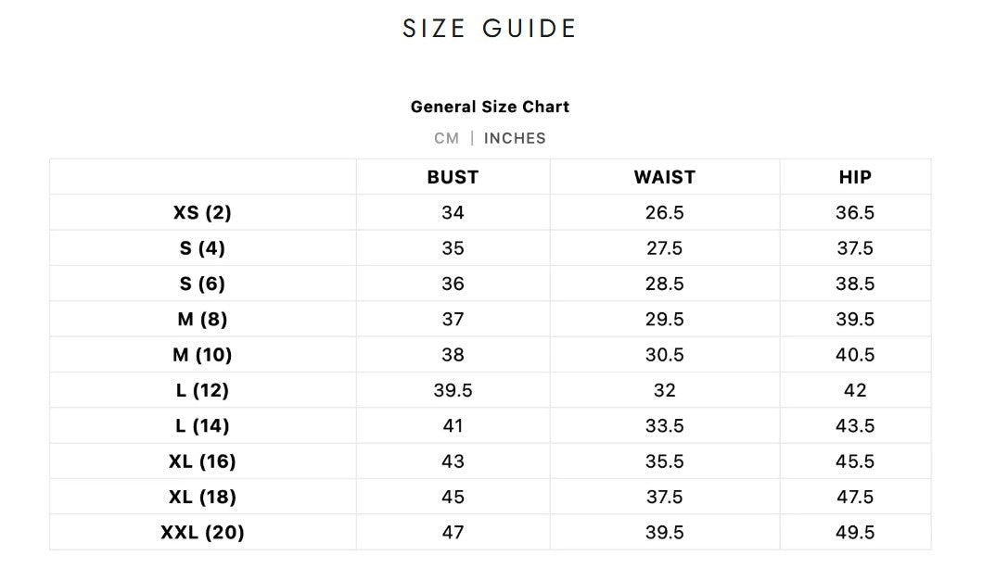Click the M (10) size label
This screenshot has width=983, height=581.
click(202, 355)
